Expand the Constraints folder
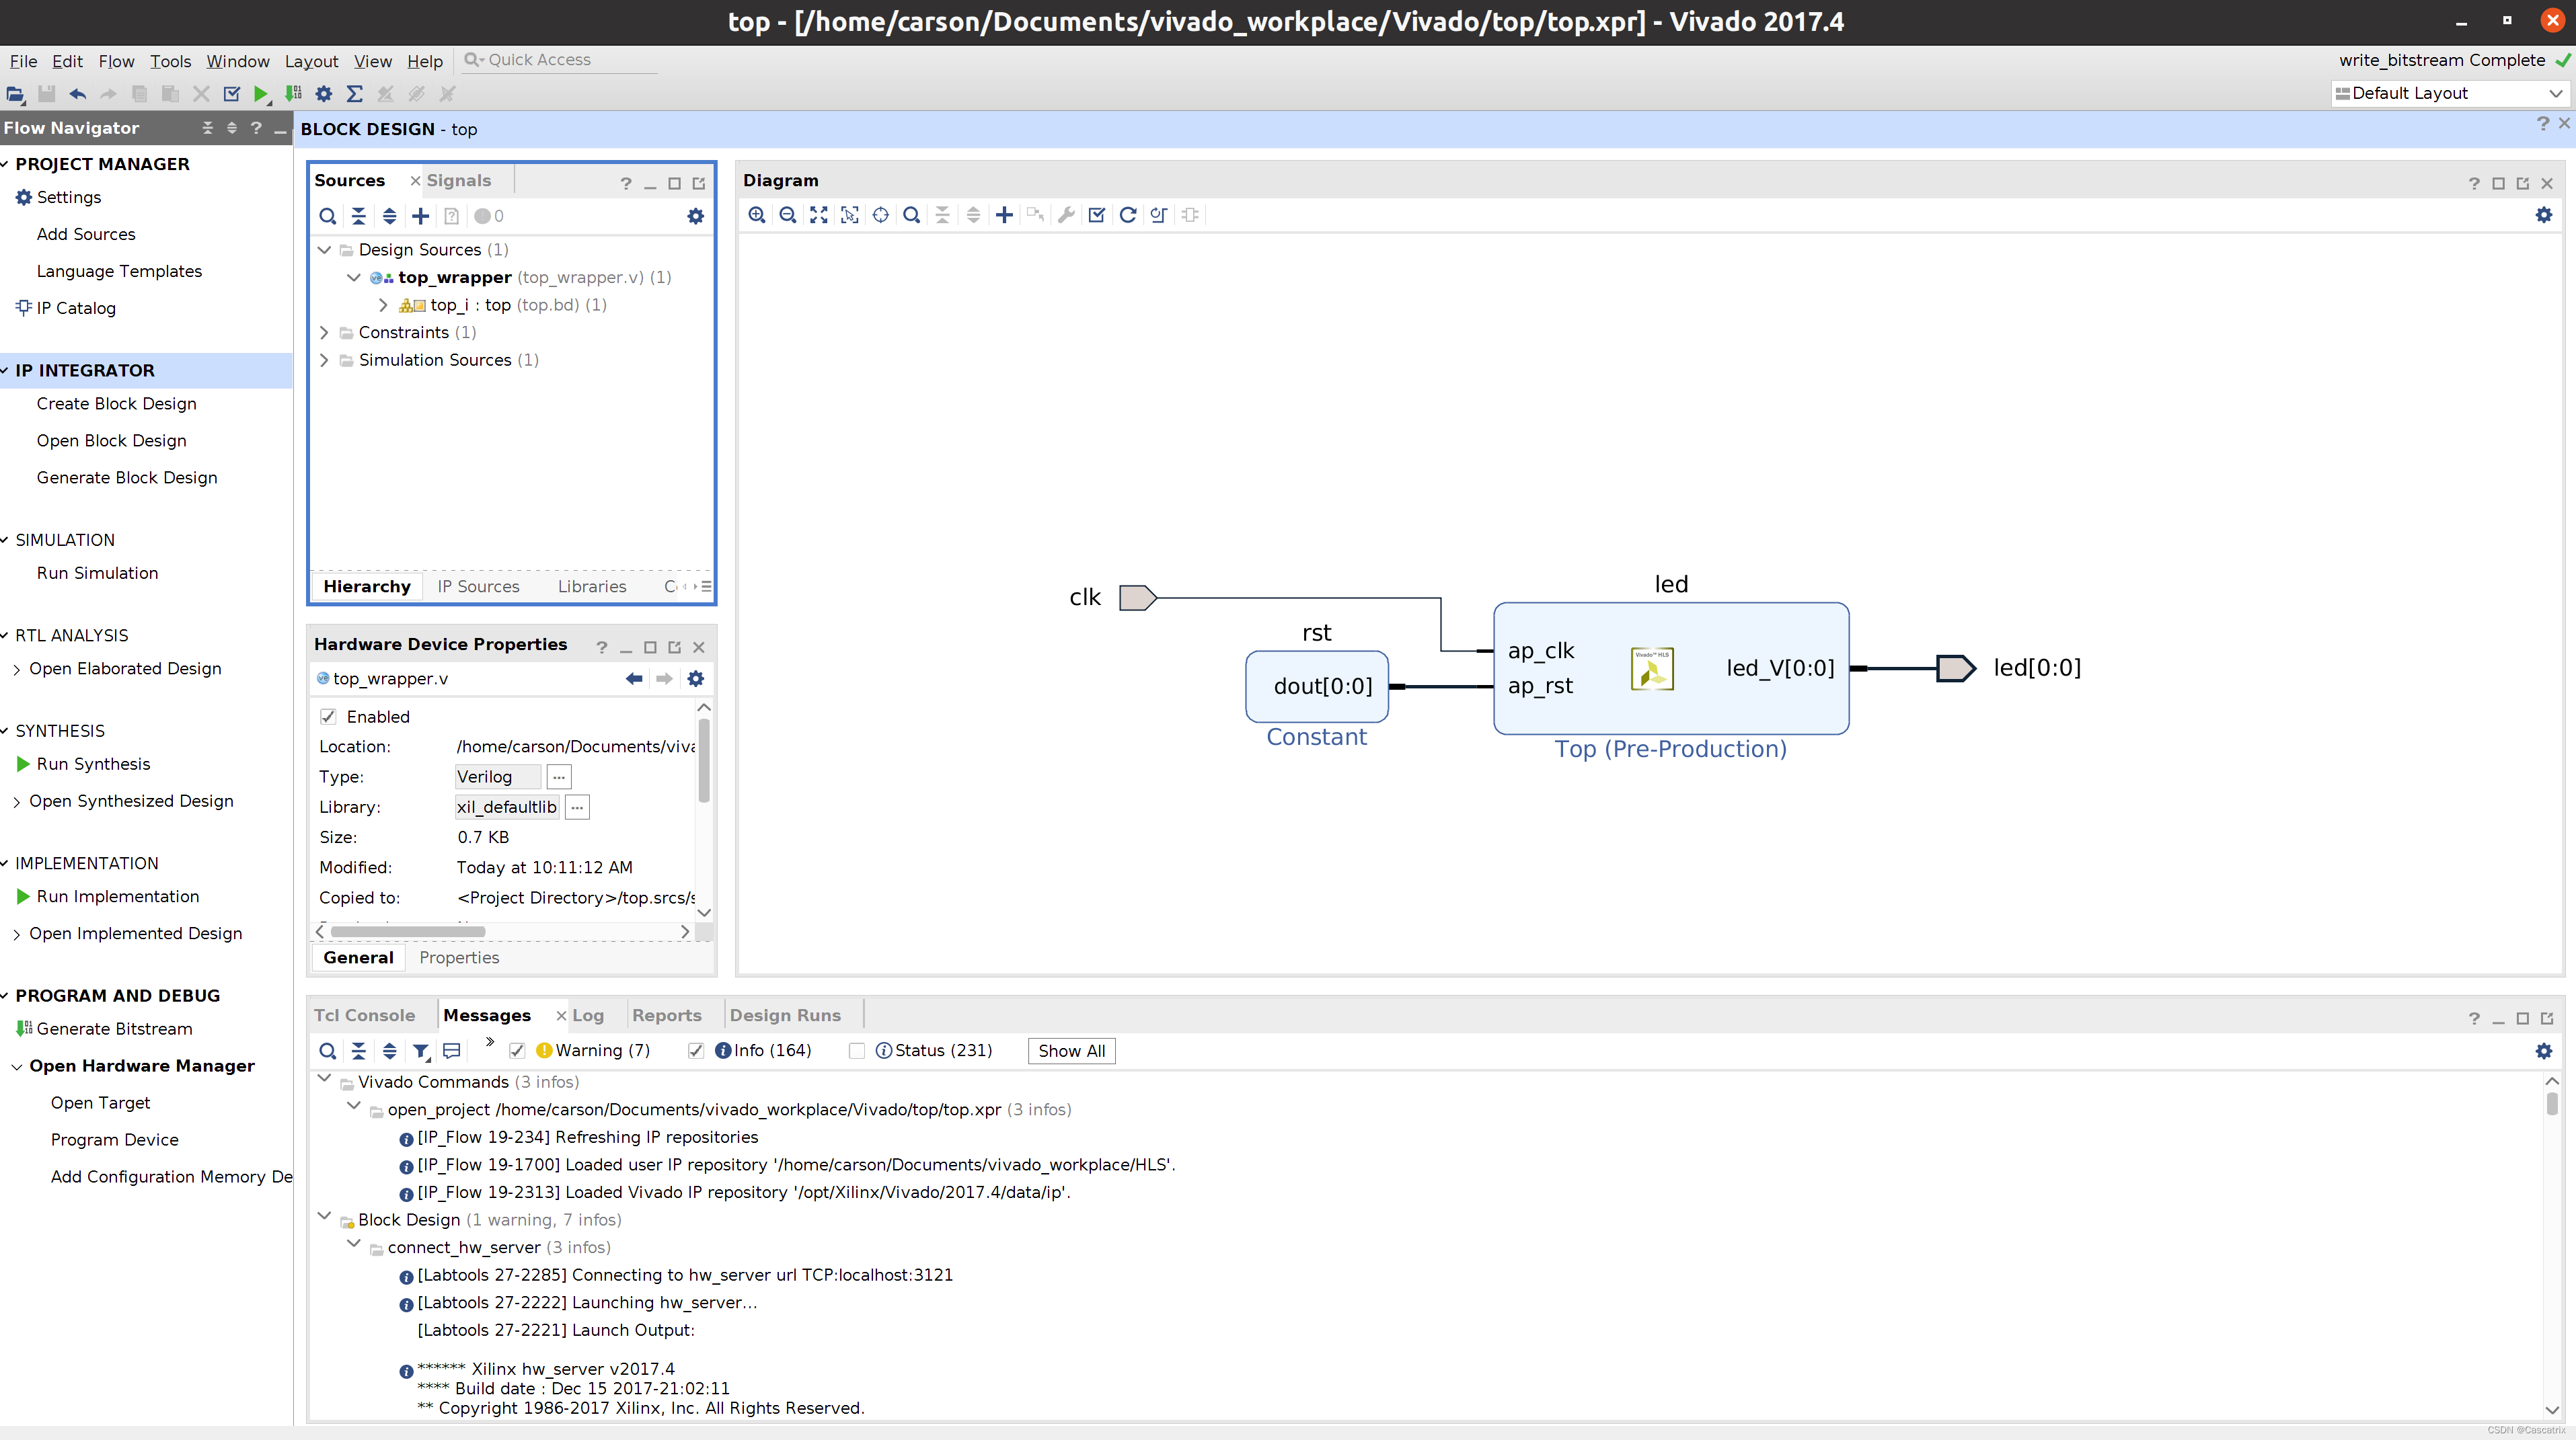Image resolution: width=2576 pixels, height=1440 pixels. pyautogui.click(x=324, y=333)
